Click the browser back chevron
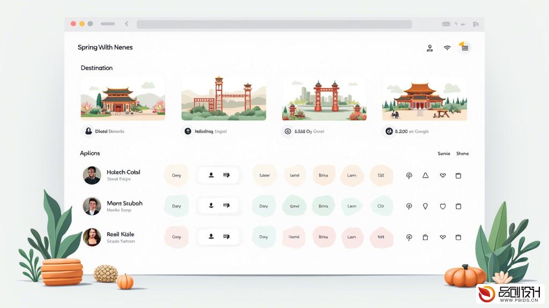549x308 pixels. coord(127,24)
